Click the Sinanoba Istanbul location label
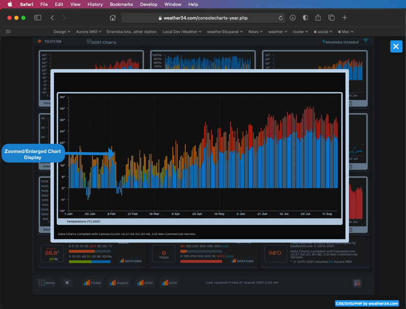The image size is (406, 309). coord(340,42)
